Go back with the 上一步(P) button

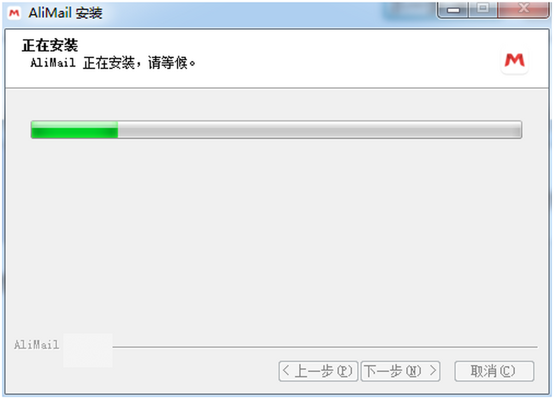(x=318, y=371)
